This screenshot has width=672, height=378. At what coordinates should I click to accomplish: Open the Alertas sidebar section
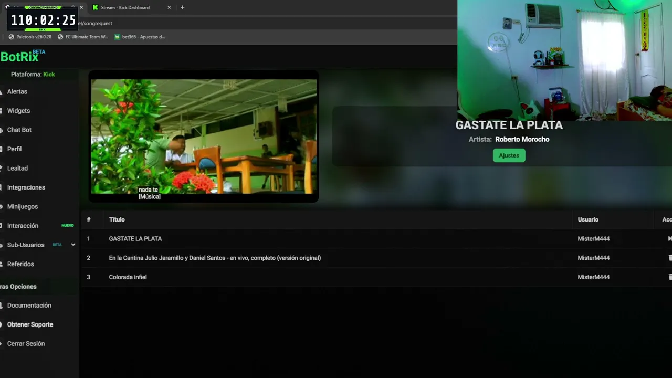tap(17, 91)
